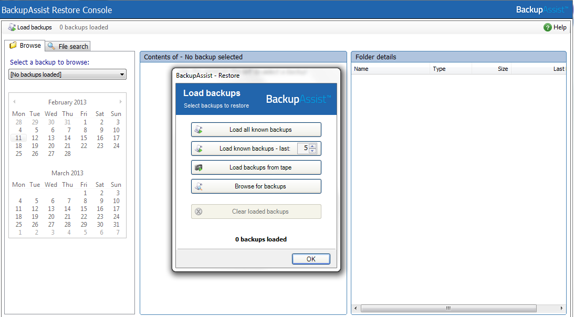Screen dimensions: 574x317
Task: Click the Load backups toolbar label
Action: tap(35, 27)
